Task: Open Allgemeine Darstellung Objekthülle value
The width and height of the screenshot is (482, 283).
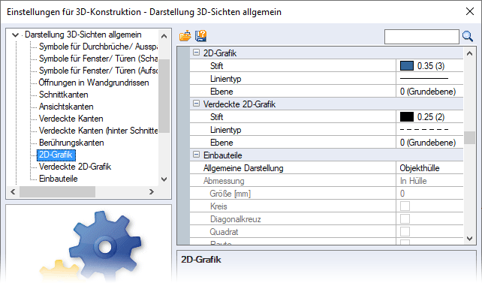Action: click(429, 168)
